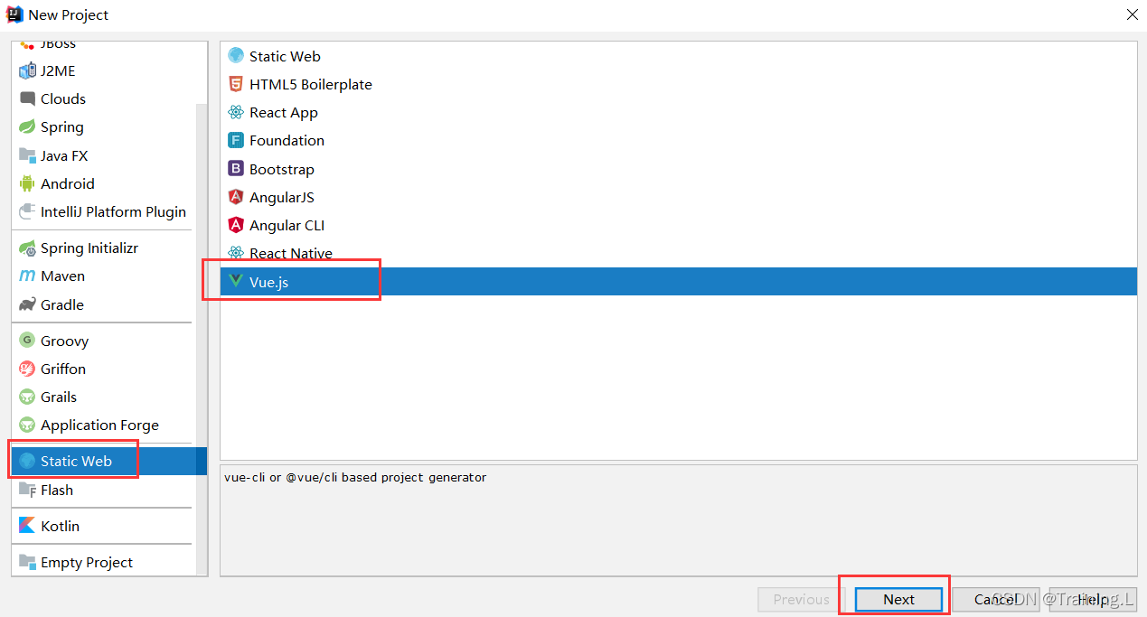Choose Application Forge label
The width and height of the screenshot is (1147, 617).
pyautogui.click(x=99, y=425)
